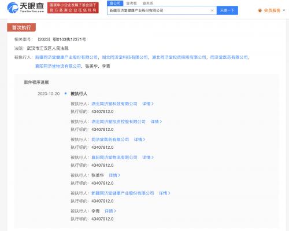
Task: Select 张美华 name under 案件程序进展
Action: pos(98,175)
